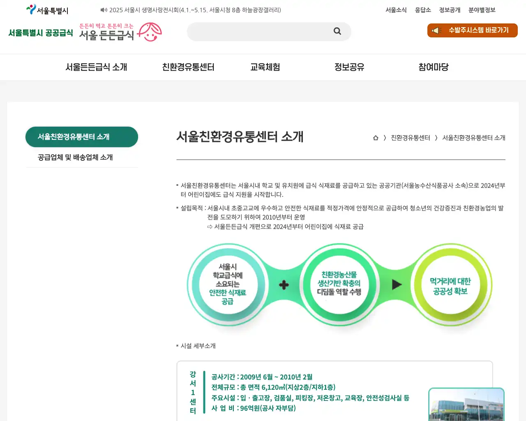Open the 참여마당 section
The width and height of the screenshot is (526, 421).
click(433, 67)
